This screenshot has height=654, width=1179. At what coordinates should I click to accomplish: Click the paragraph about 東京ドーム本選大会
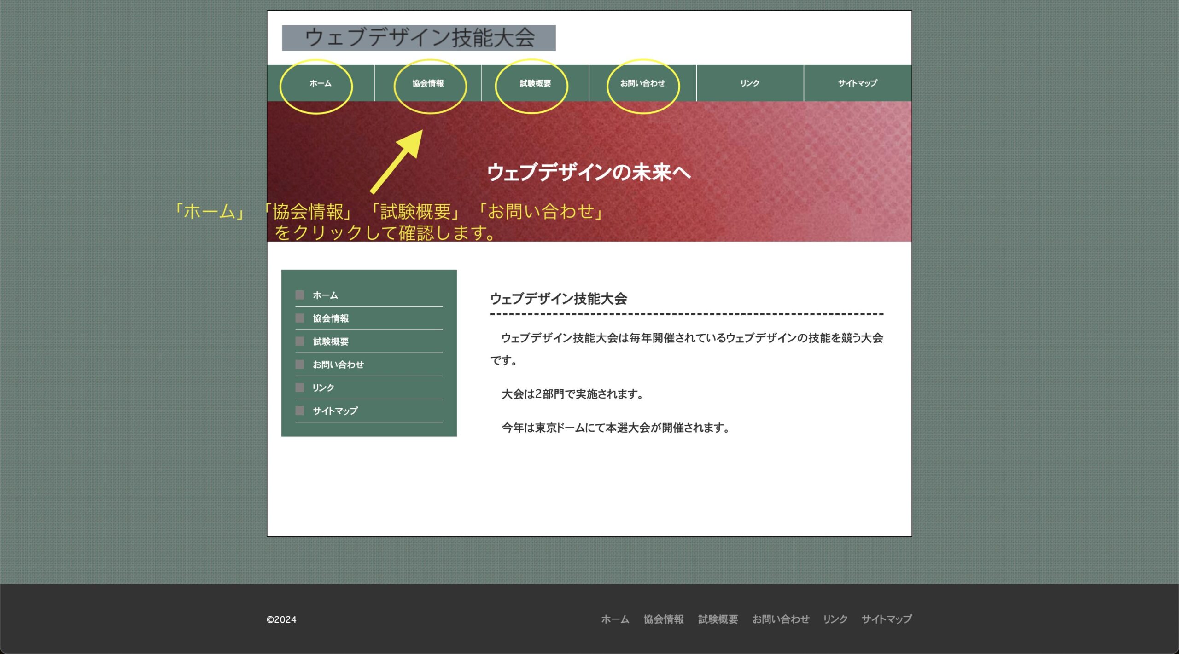point(616,428)
